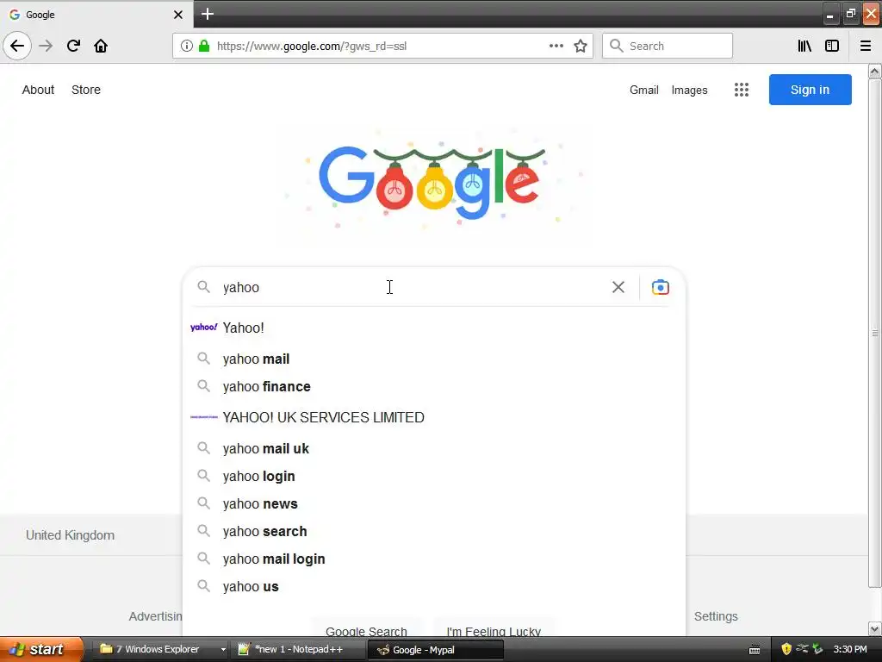Select the Google tab

(x=96, y=14)
